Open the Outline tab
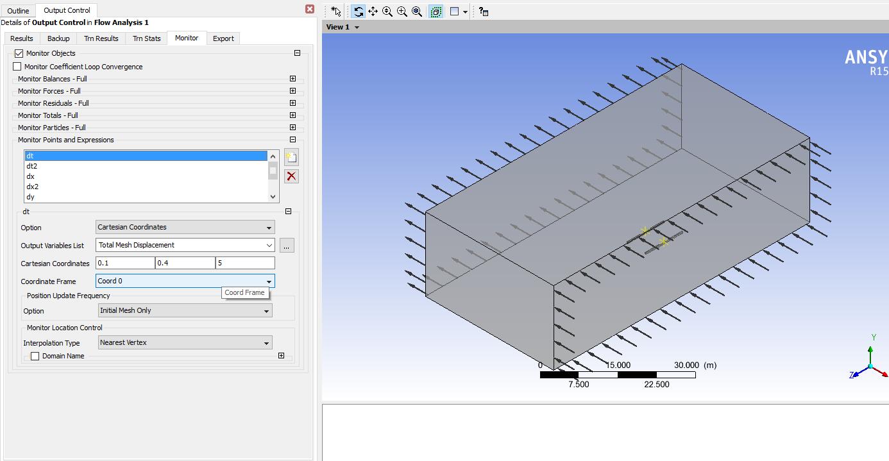This screenshot has height=461, width=889. pos(19,11)
